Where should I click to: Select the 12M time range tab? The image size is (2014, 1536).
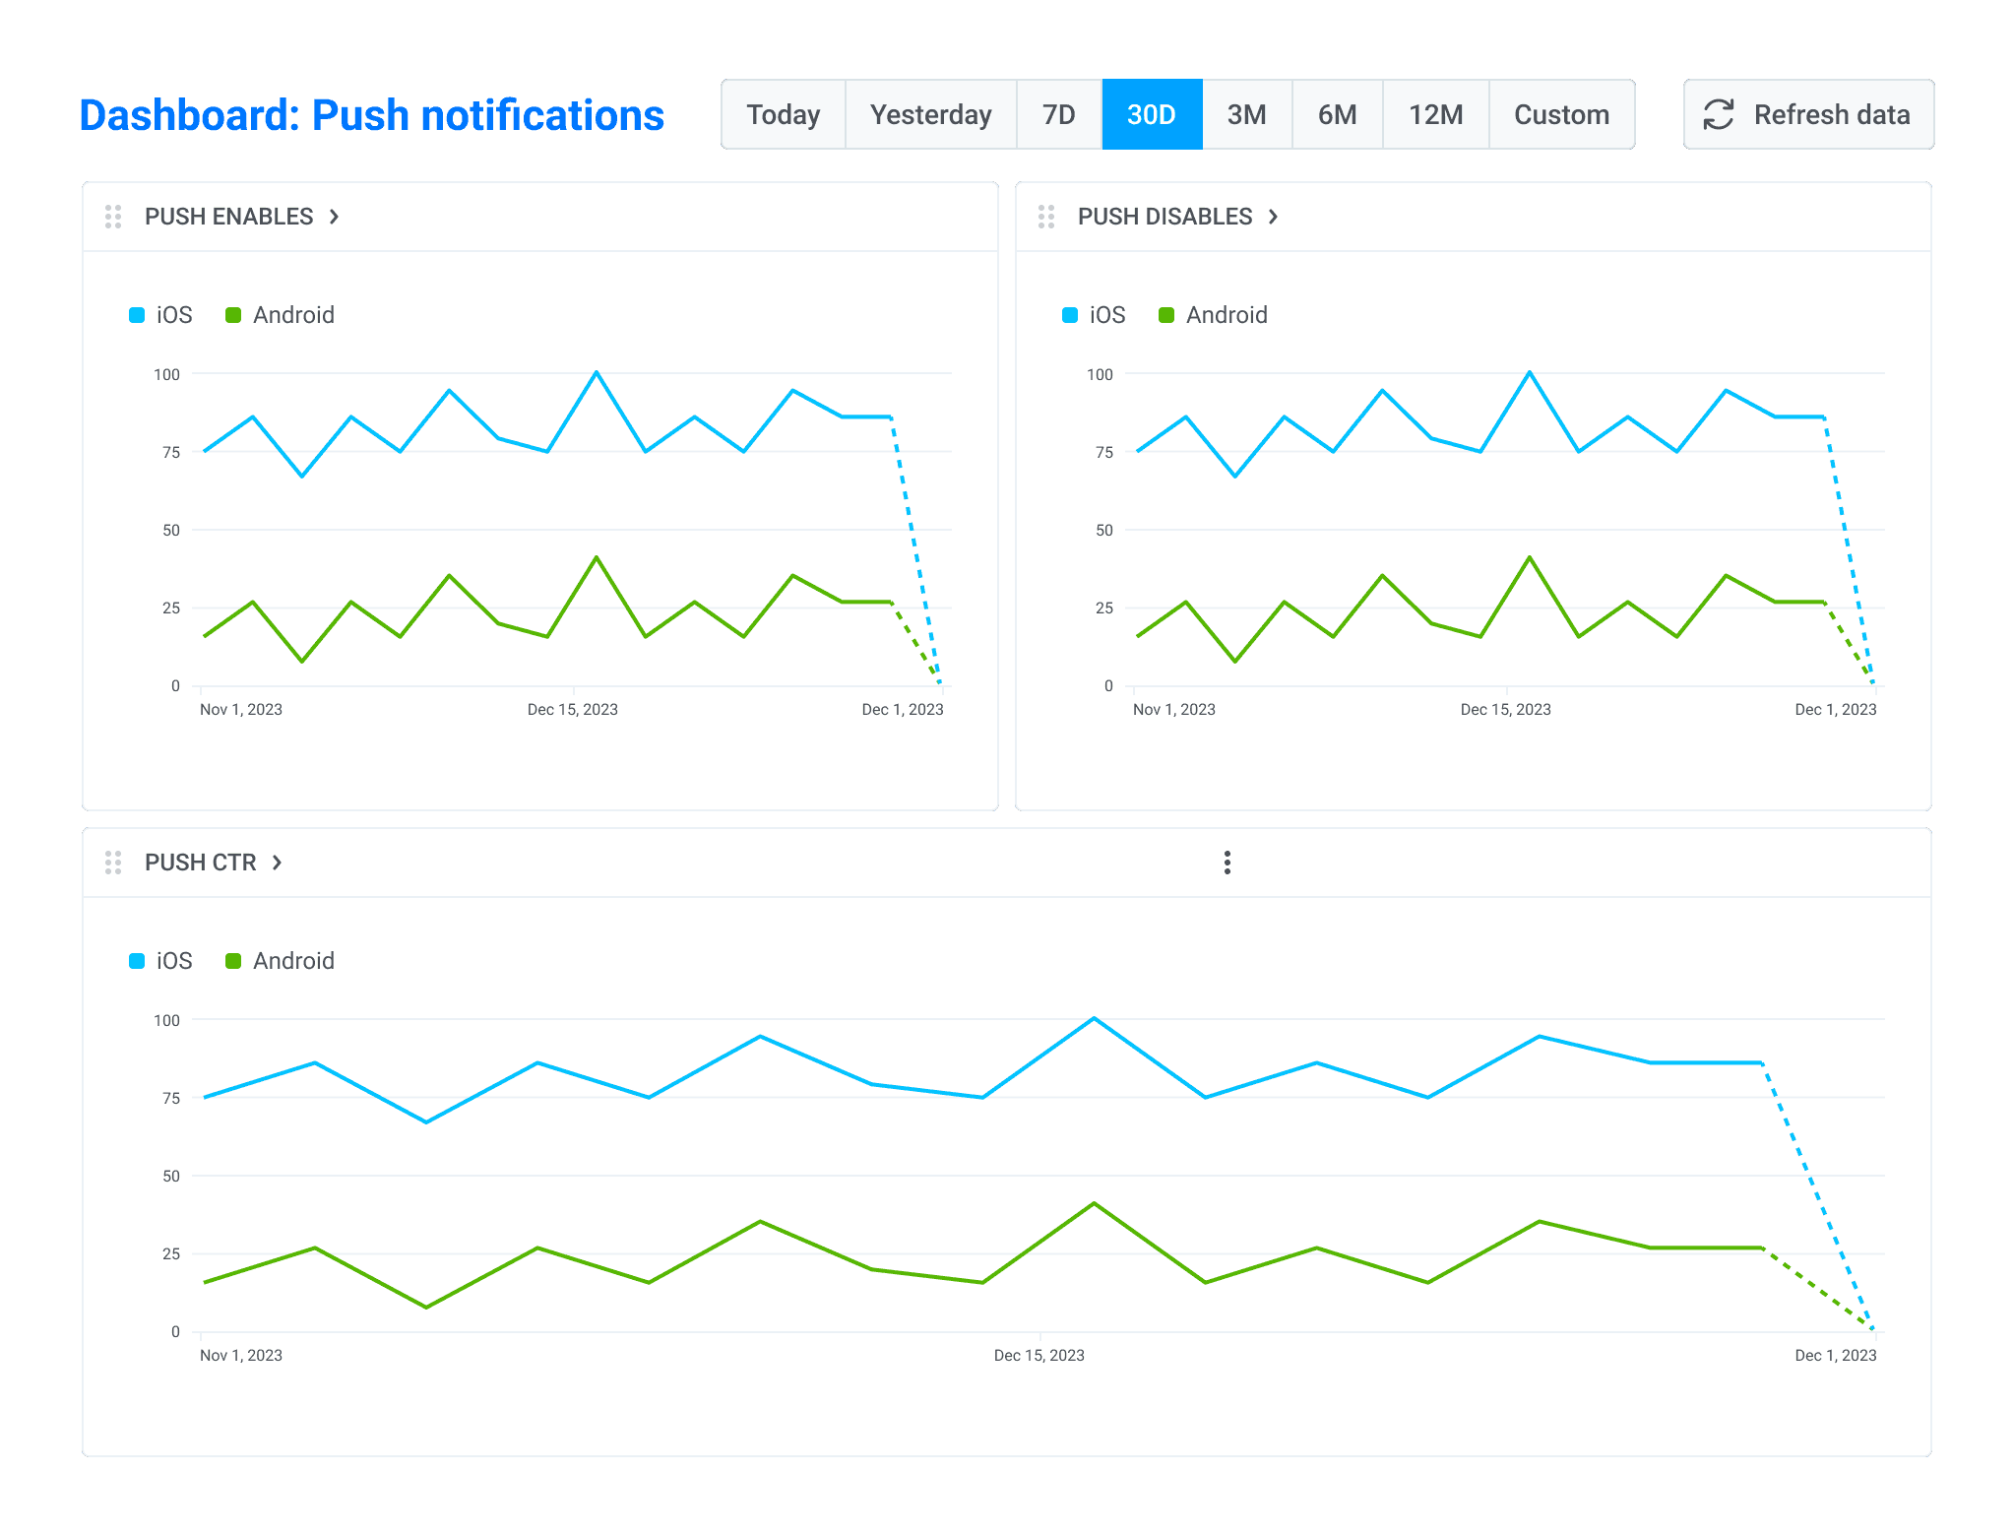click(1435, 114)
